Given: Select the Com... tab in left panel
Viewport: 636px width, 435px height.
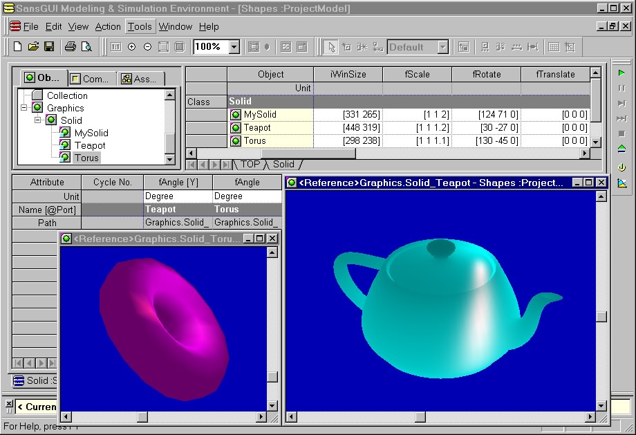Looking at the screenshot, I should (x=90, y=79).
